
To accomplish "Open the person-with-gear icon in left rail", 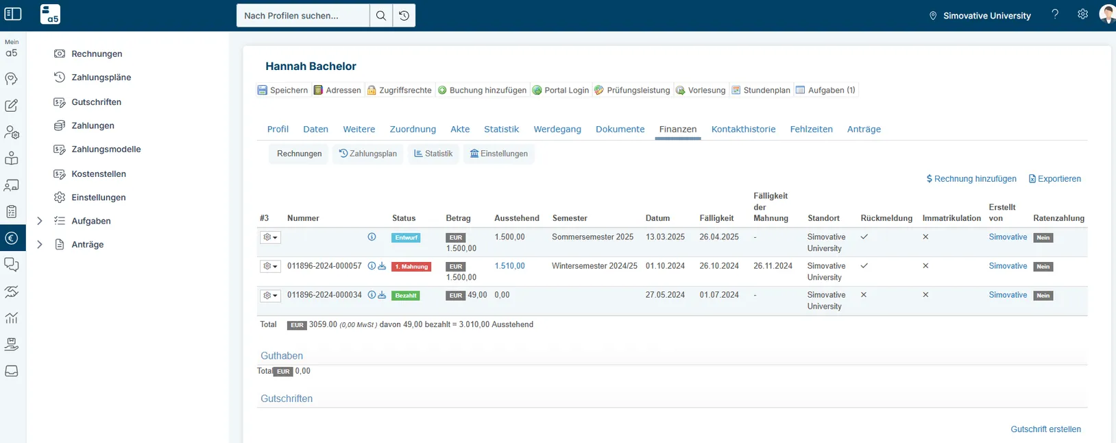I will coord(12,132).
